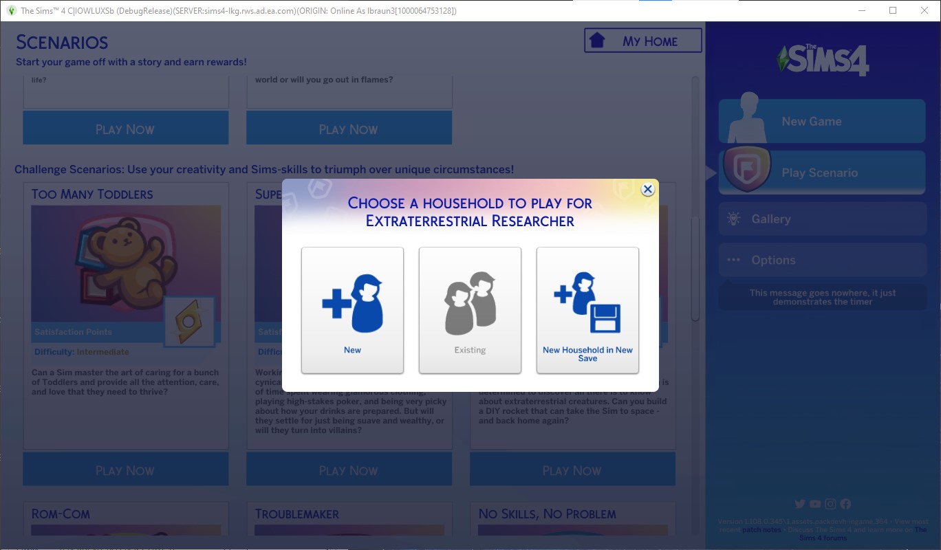The width and height of the screenshot is (941, 550).
Task: Start a New Game from sidebar
Action: (x=822, y=121)
